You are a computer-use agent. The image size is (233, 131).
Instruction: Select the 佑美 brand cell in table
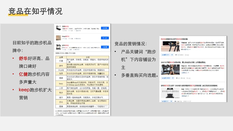[x=61, y=73]
